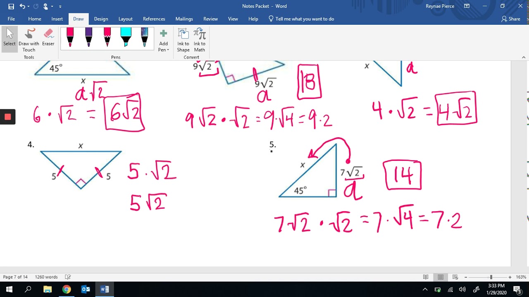This screenshot has height=297, width=529.
Task: Open Customize Quick Access Toolbar dropdown
Action: 60,7
